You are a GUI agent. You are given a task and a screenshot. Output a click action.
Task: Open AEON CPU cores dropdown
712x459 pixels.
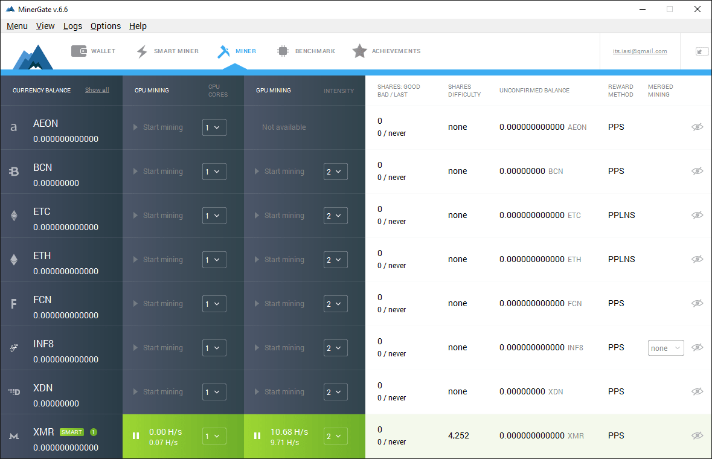pyautogui.click(x=214, y=127)
